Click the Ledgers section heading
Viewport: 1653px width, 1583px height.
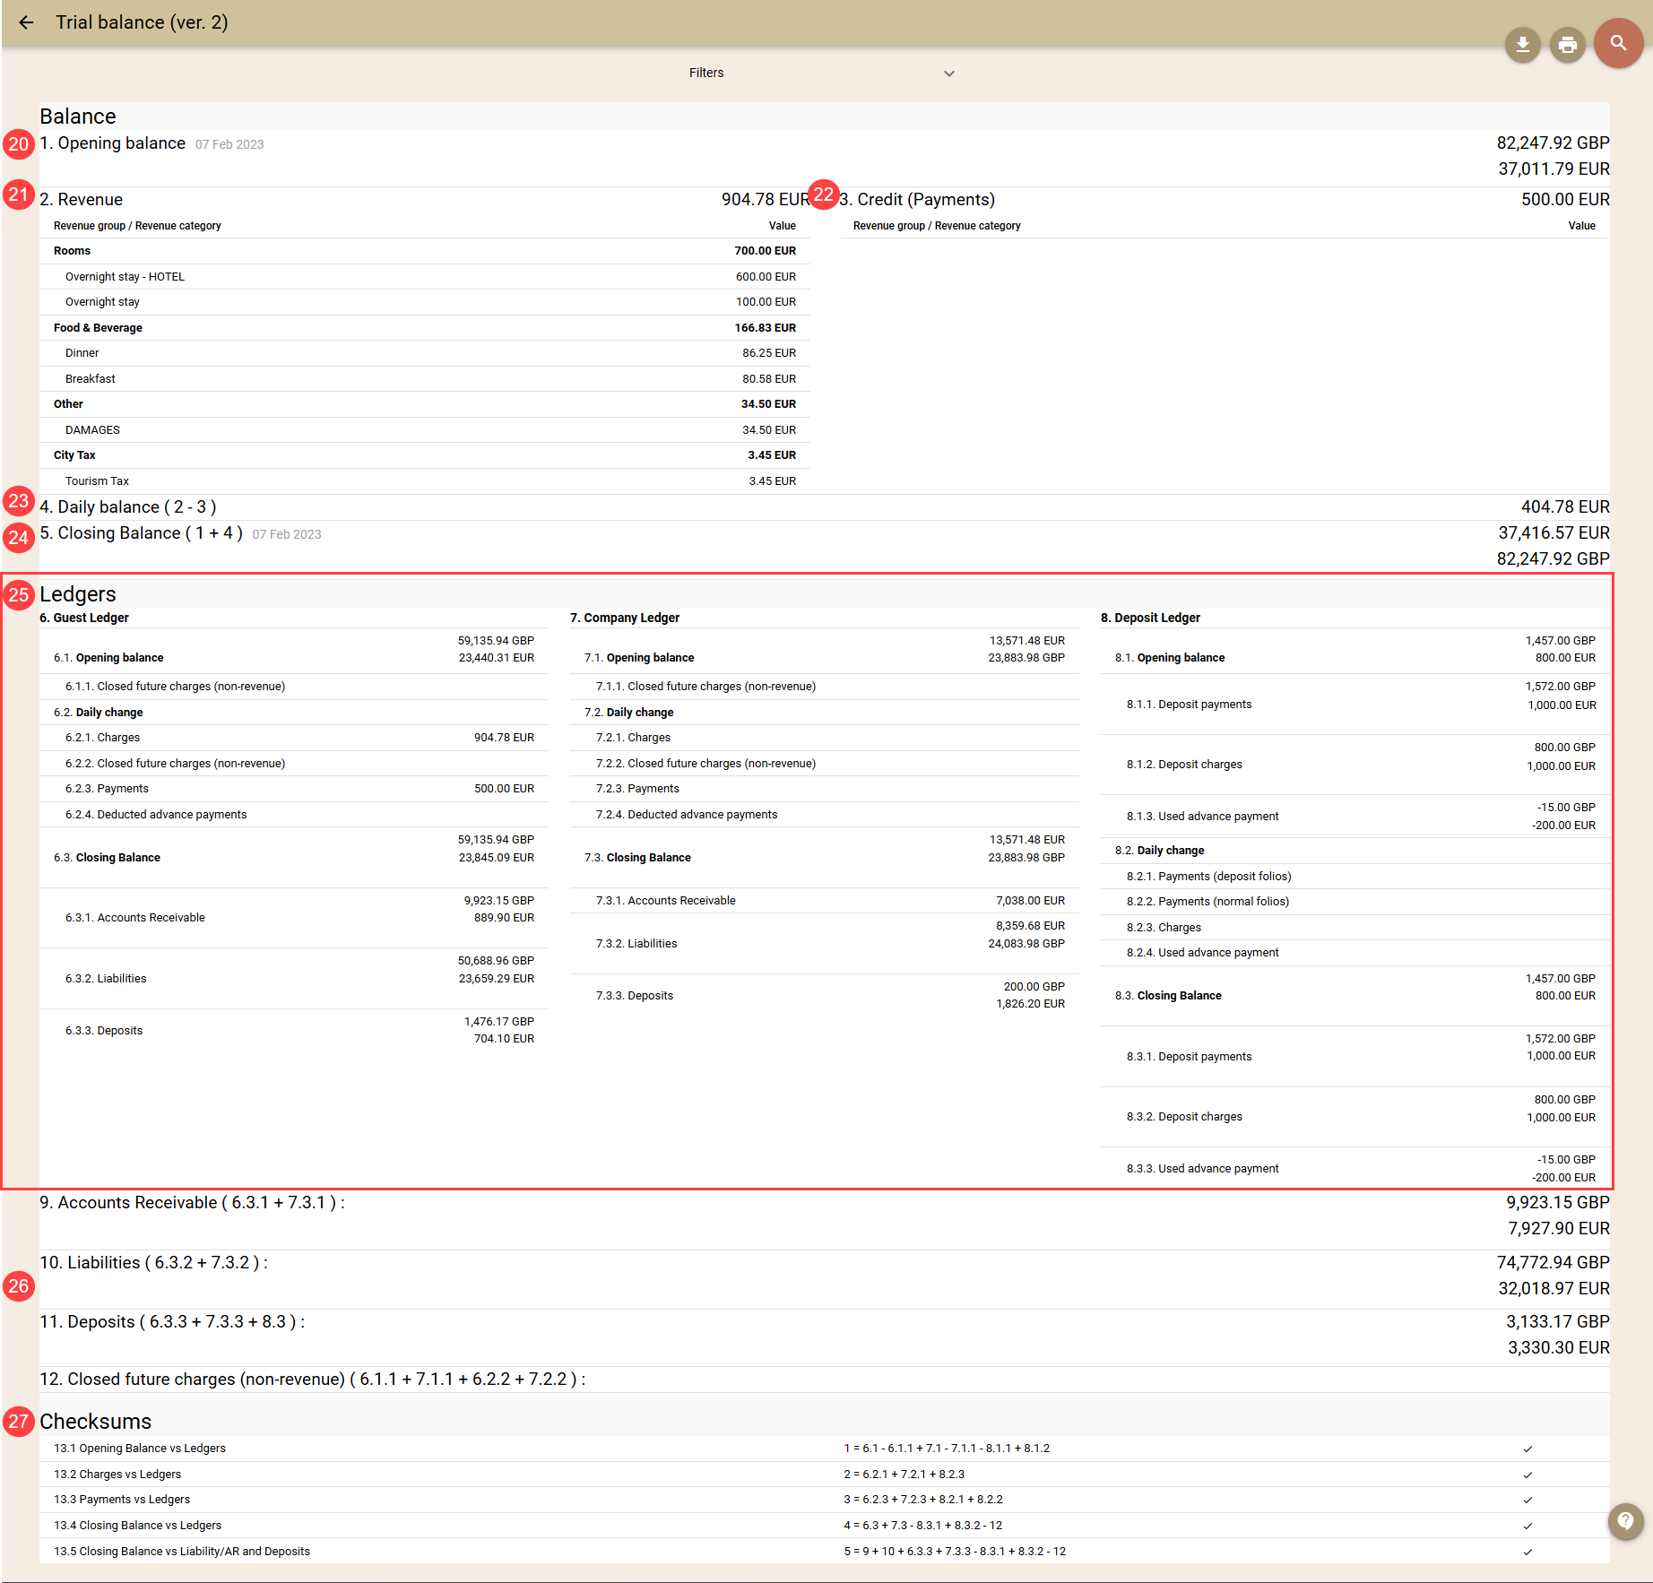(x=78, y=594)
